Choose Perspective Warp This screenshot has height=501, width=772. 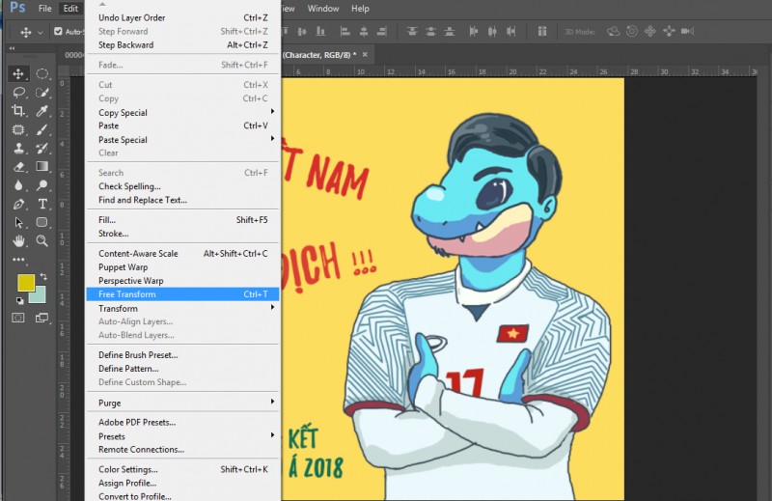click(182, 280)
